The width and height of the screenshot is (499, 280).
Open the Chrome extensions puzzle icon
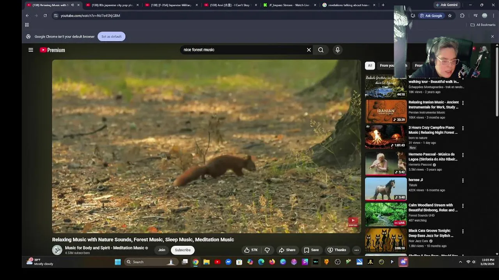[x=462, y=16]
